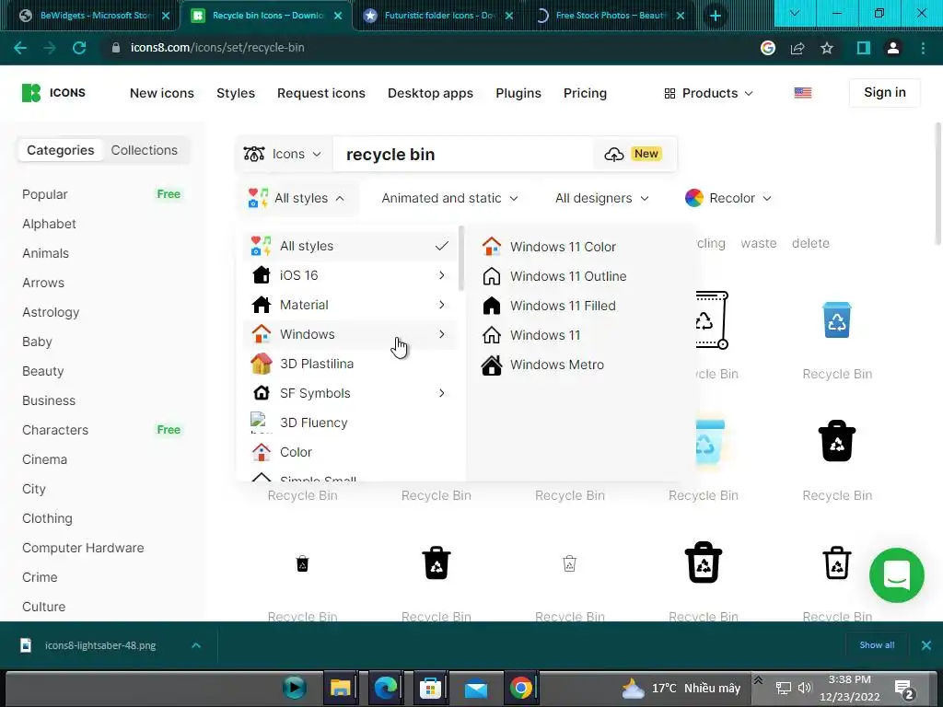The height and width of the screenshot is (707, 943).
Task: Choose iOS 16 style
Action: click(x=351, y=275)
